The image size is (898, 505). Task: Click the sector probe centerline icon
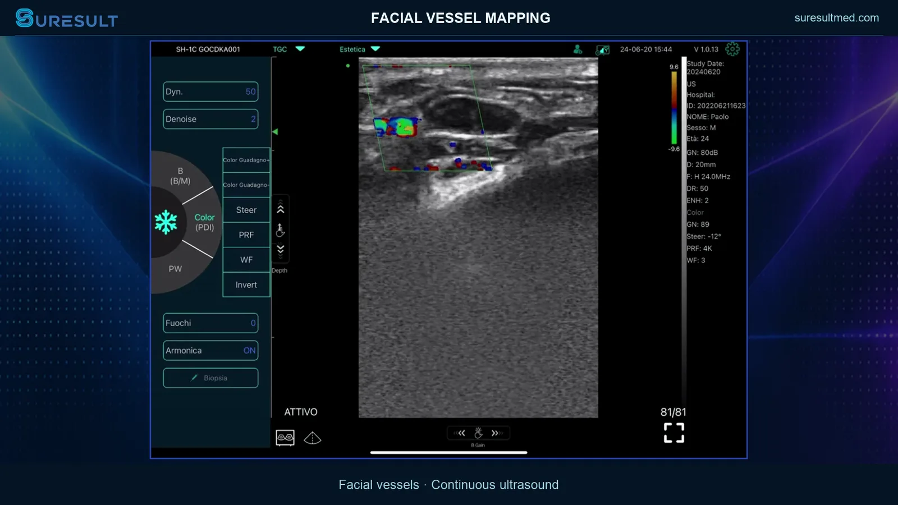pos(313,438)
